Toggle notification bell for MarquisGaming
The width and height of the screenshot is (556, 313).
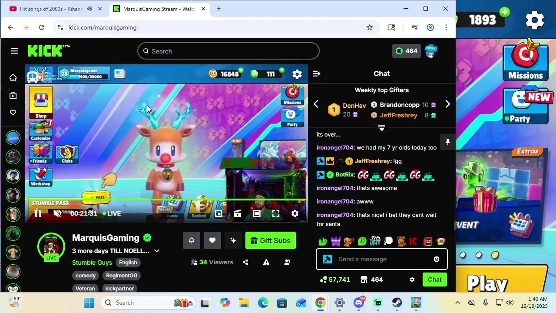(x=192, y=240)
